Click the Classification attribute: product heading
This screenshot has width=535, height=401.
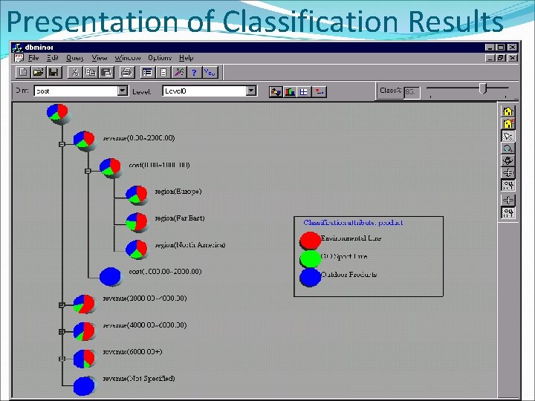(x=353, y=223)
